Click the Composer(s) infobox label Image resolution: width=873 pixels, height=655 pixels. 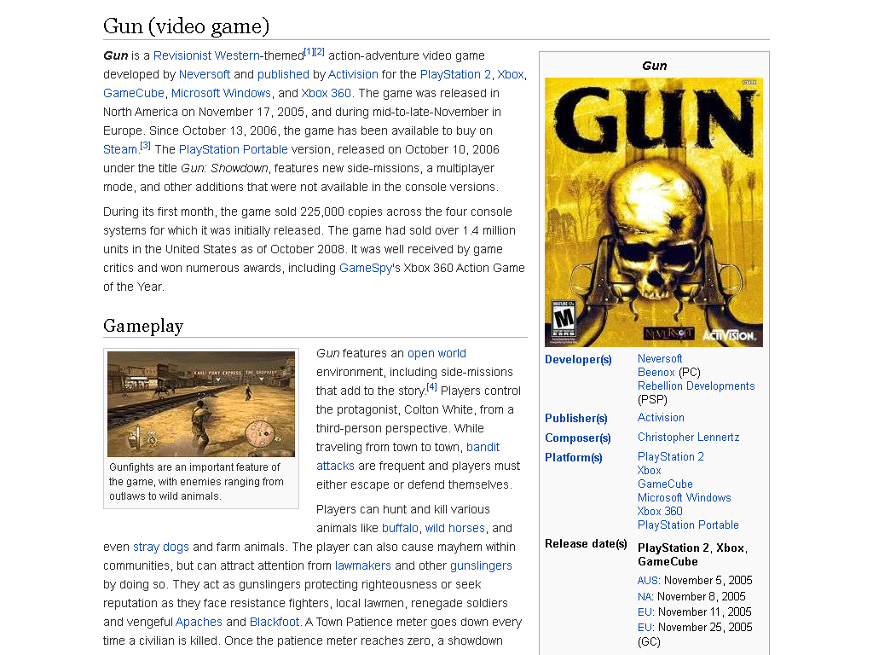tap(577, 438)
